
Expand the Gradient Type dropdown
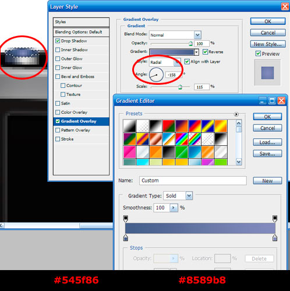[189, 196]
